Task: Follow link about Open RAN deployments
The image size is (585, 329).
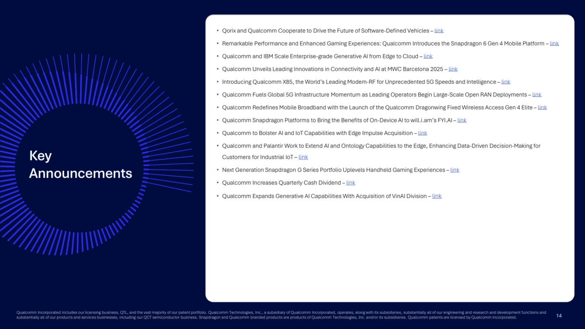Action: tap(537, 95)
